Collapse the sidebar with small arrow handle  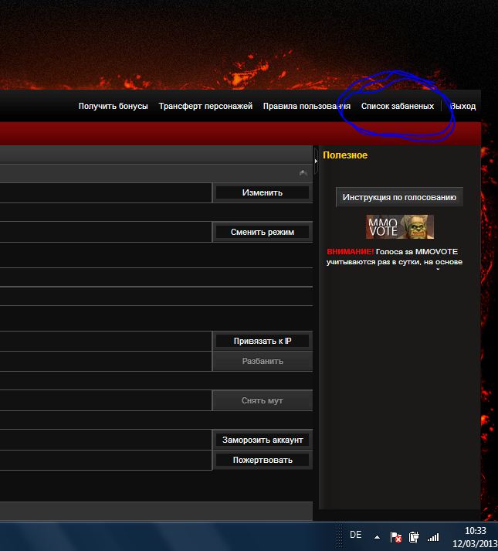pyautogui.click(x=316, y=161)
